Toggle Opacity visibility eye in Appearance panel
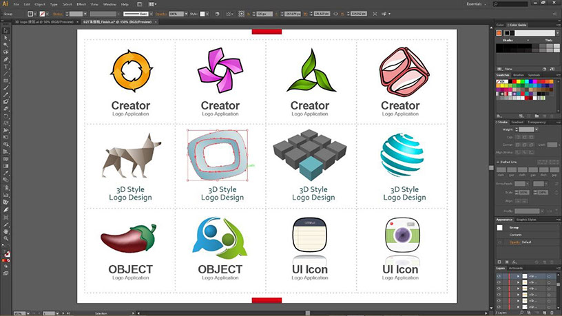The image size is (562, 316). (x=499, y=242)
